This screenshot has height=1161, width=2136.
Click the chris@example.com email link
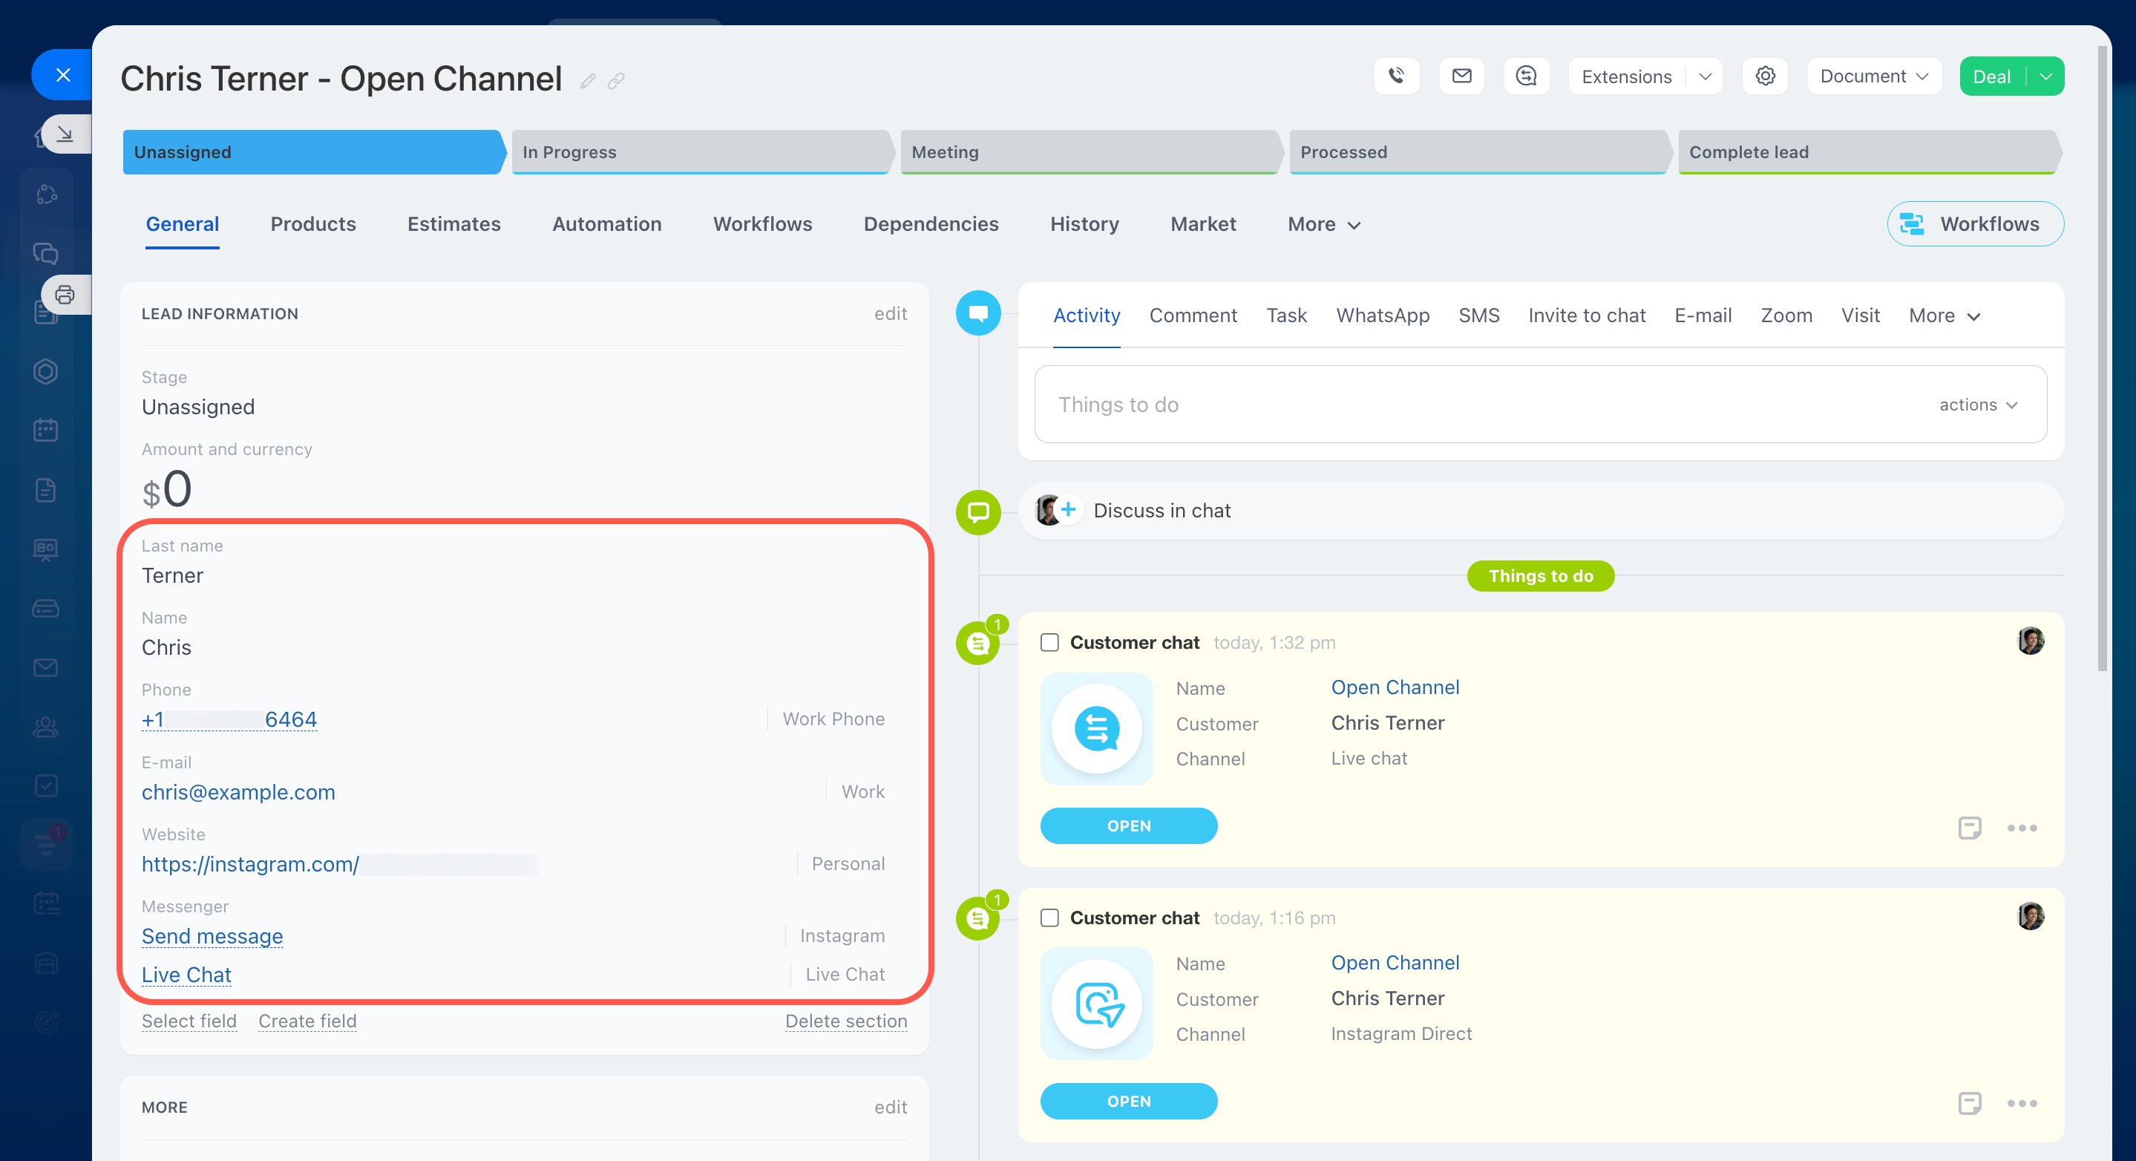[238, 792]
